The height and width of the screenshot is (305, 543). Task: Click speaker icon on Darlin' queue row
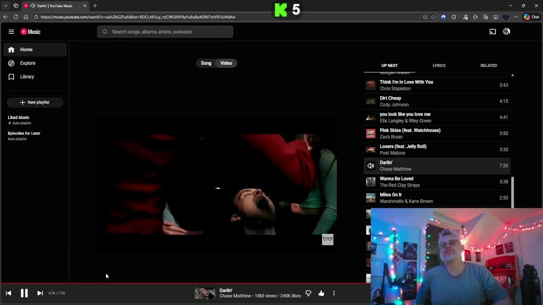click(x=371, y=166)
